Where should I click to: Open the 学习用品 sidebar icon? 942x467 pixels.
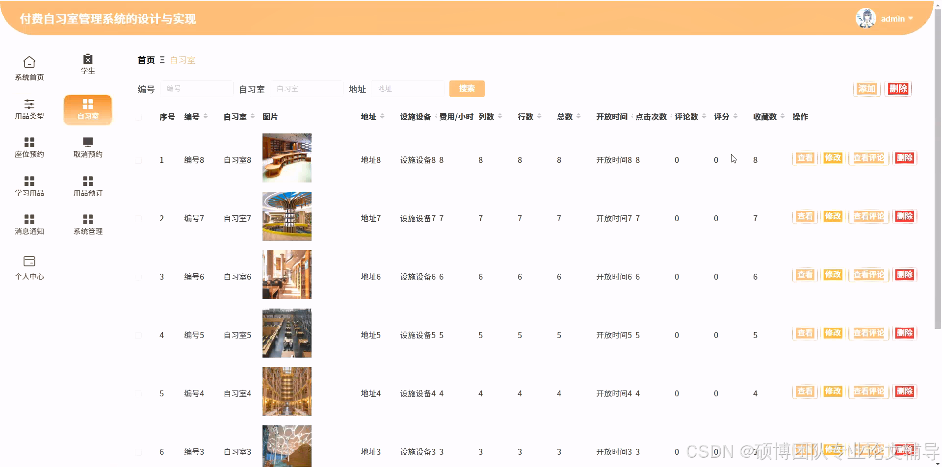[29, 181]
